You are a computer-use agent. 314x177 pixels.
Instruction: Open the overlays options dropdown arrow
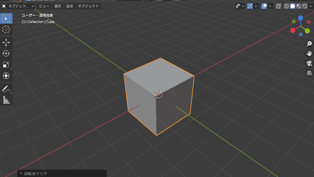pos(270,6)
